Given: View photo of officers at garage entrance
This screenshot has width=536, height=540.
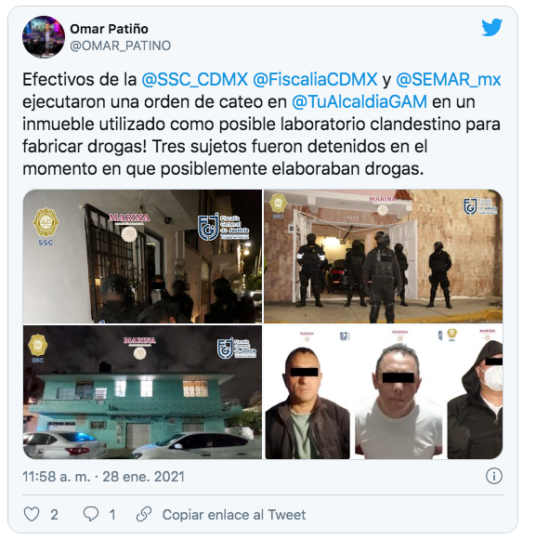Looking at the screenshot, I should 383,257.
